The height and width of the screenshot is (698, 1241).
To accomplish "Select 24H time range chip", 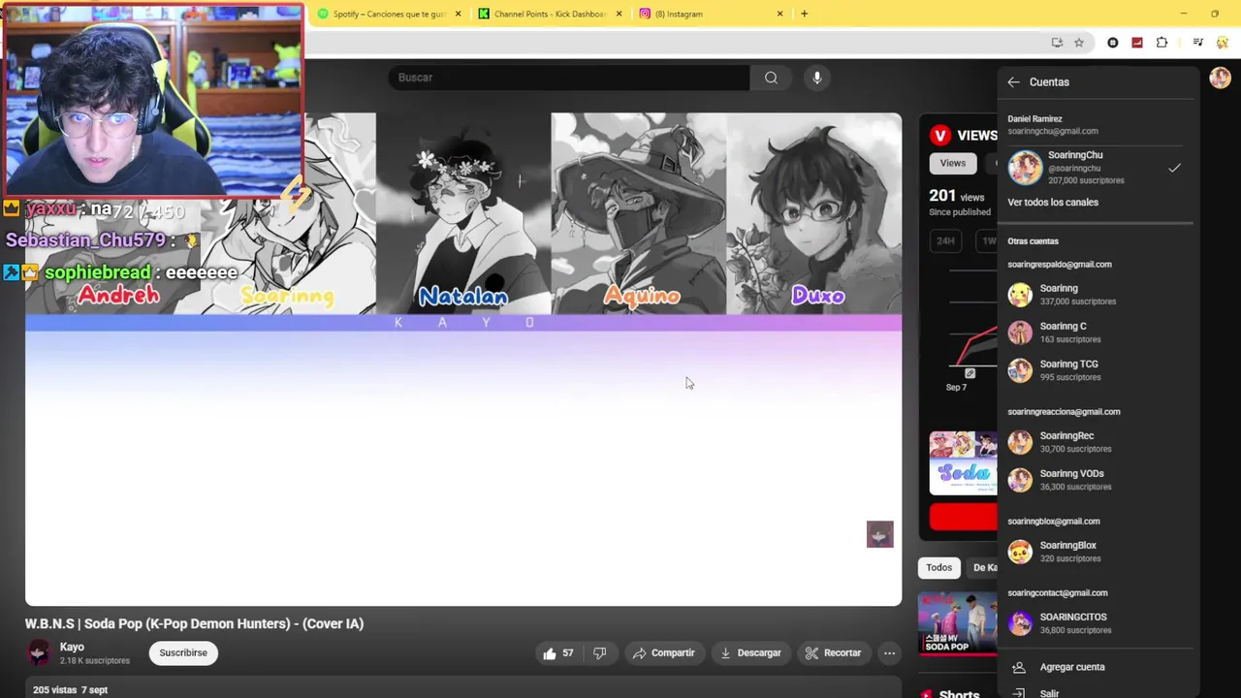I will coord(945,240).
